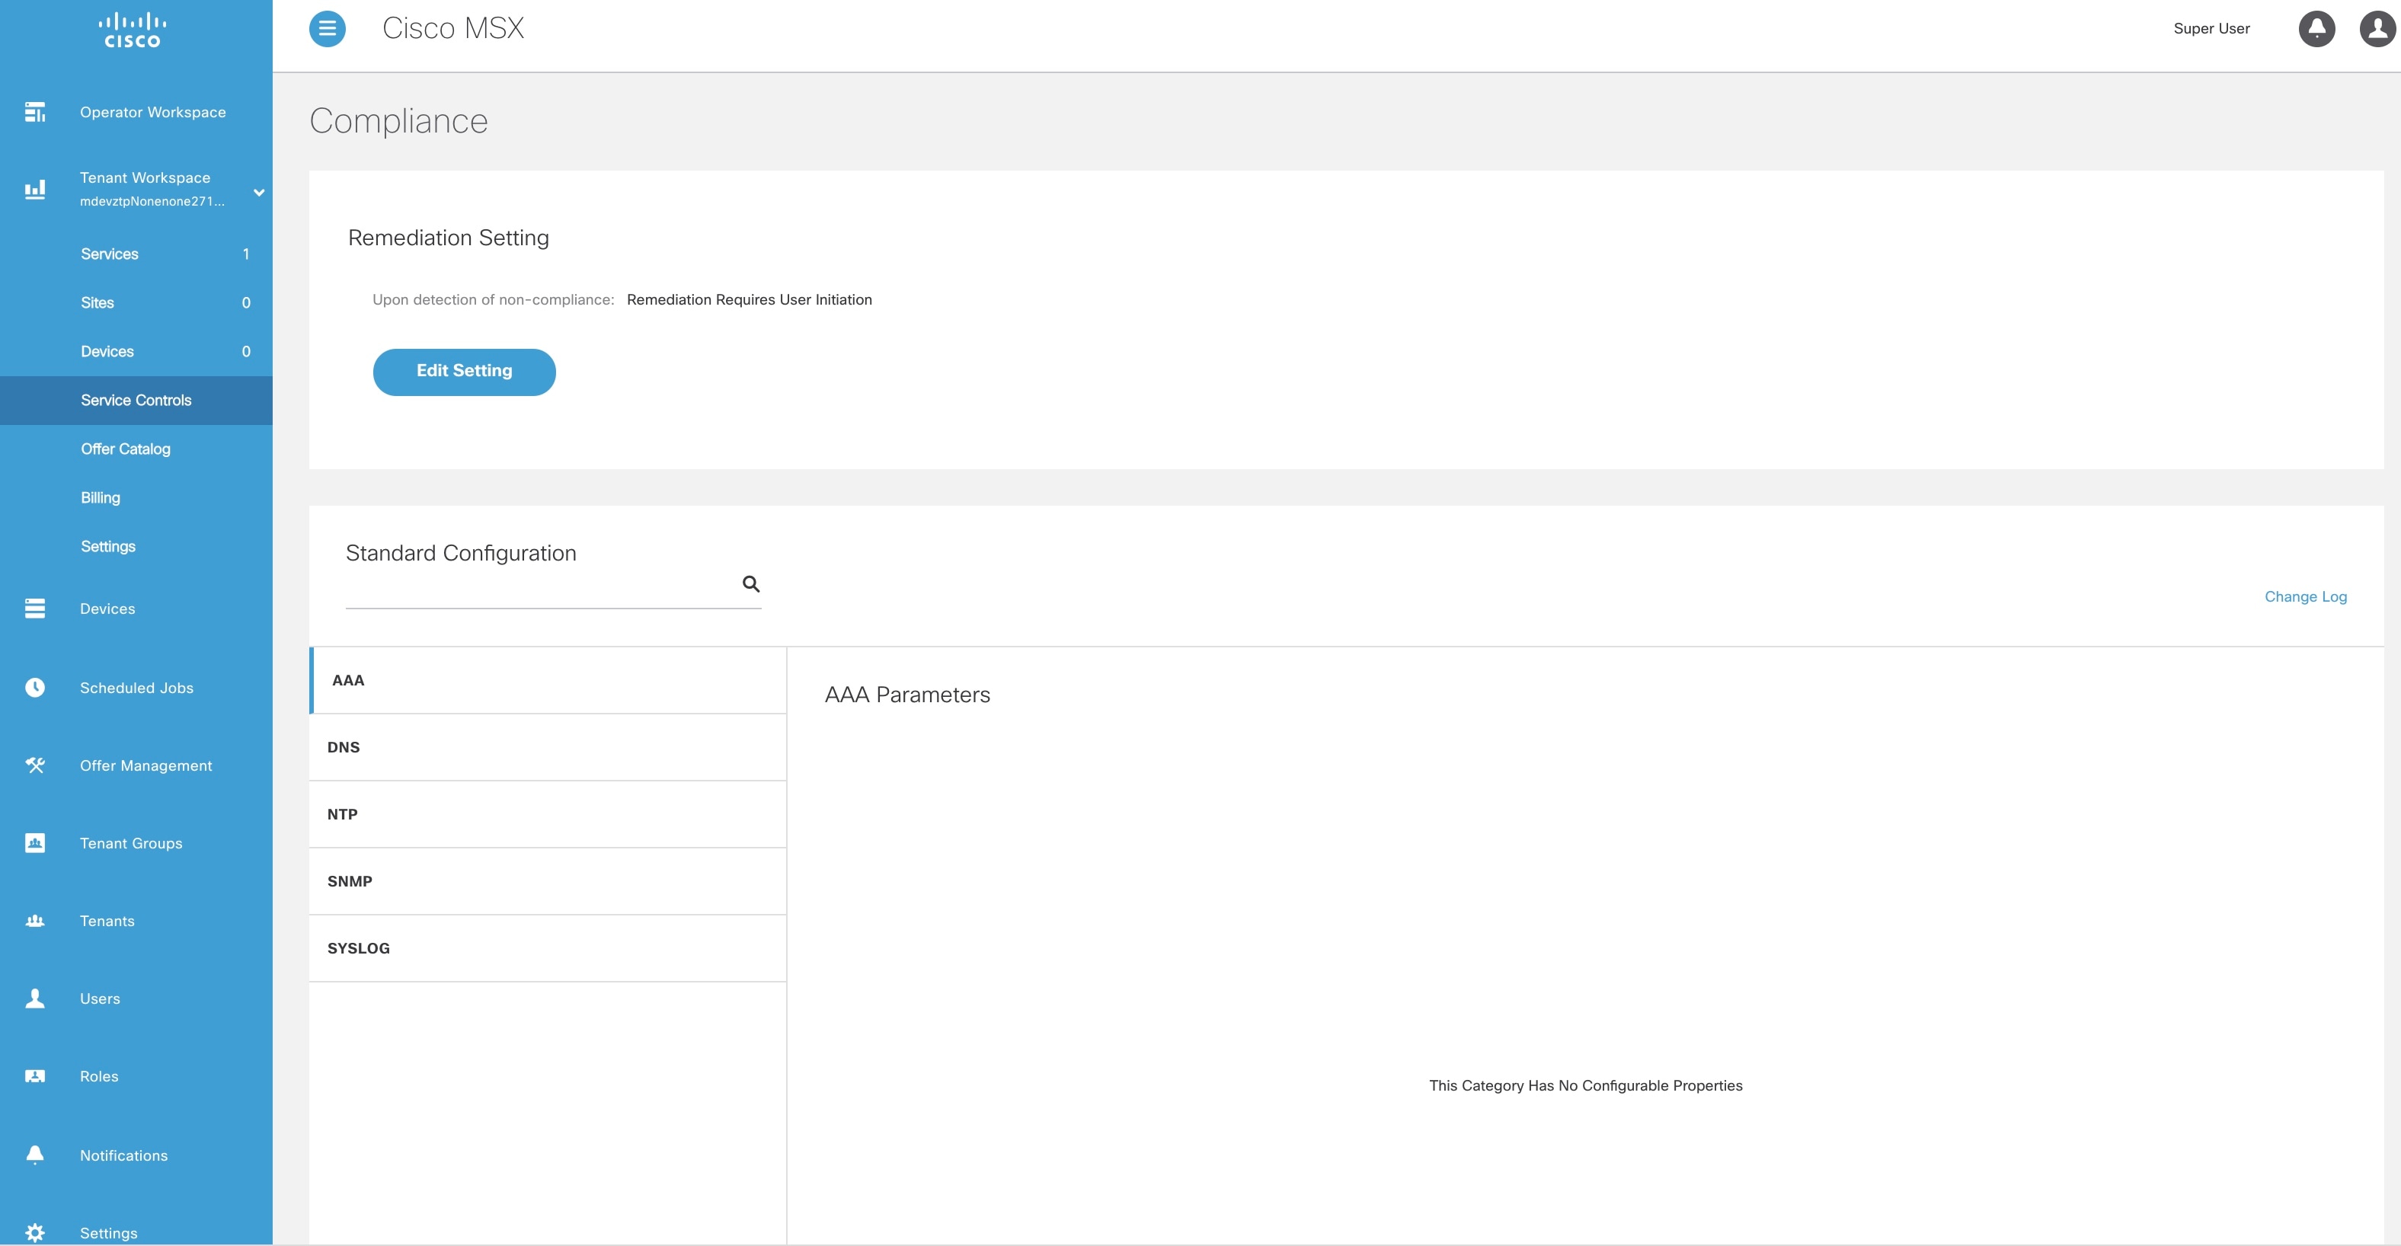Click the Devices stack icon in sidebar
Screen dimensions: 2401x1246
(35, 609)
